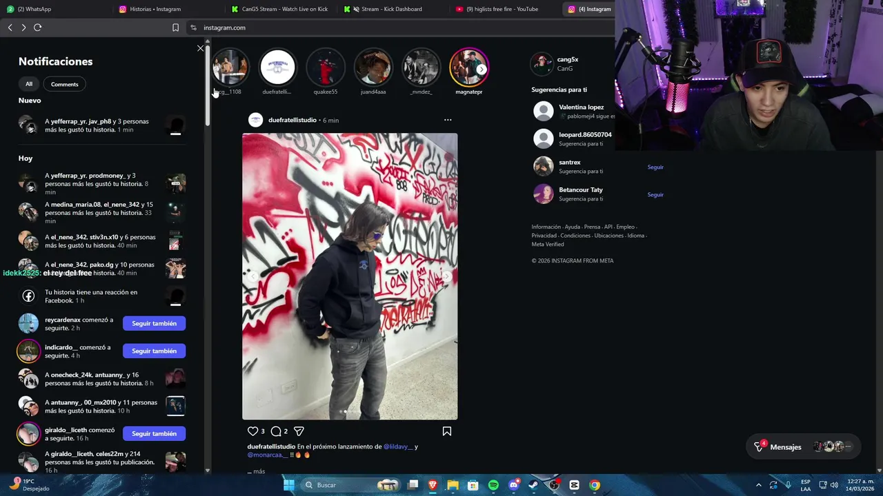Open post options three-dot menu
The image size is (883, 496).
[x=448, y=120]
